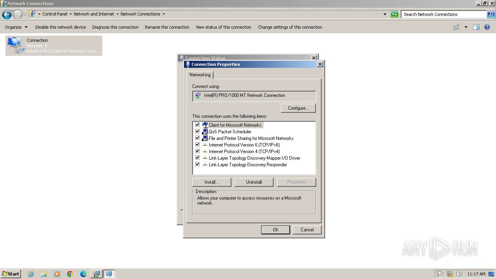This screenshot has height=279, width=496.
Task: Click Cancel in Connection Properties
Action: point(307,230)
